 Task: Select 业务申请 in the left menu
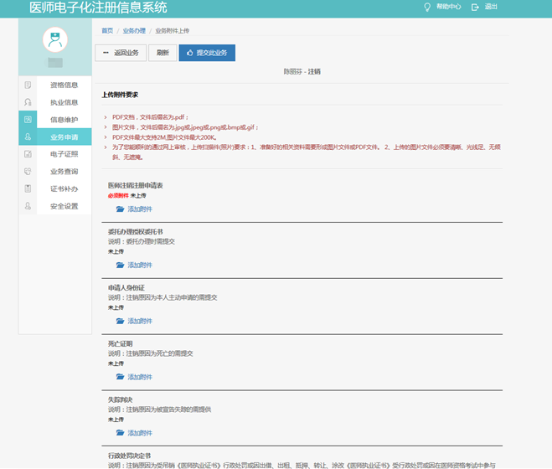tap(64, 137)
